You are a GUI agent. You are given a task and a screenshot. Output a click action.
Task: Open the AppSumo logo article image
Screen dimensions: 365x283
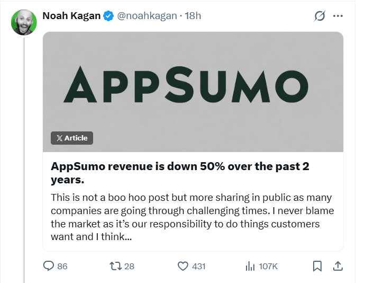[193, 85]
